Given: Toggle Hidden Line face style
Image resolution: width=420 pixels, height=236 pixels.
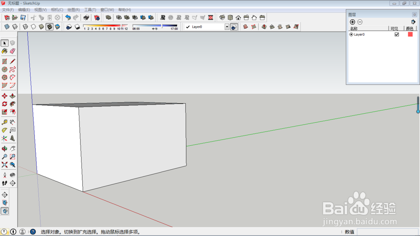Looking at the screenshot, I should click(x=33, y=27).
